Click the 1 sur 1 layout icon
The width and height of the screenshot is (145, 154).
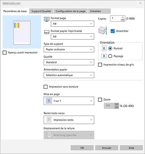click(x=49, y=101)
